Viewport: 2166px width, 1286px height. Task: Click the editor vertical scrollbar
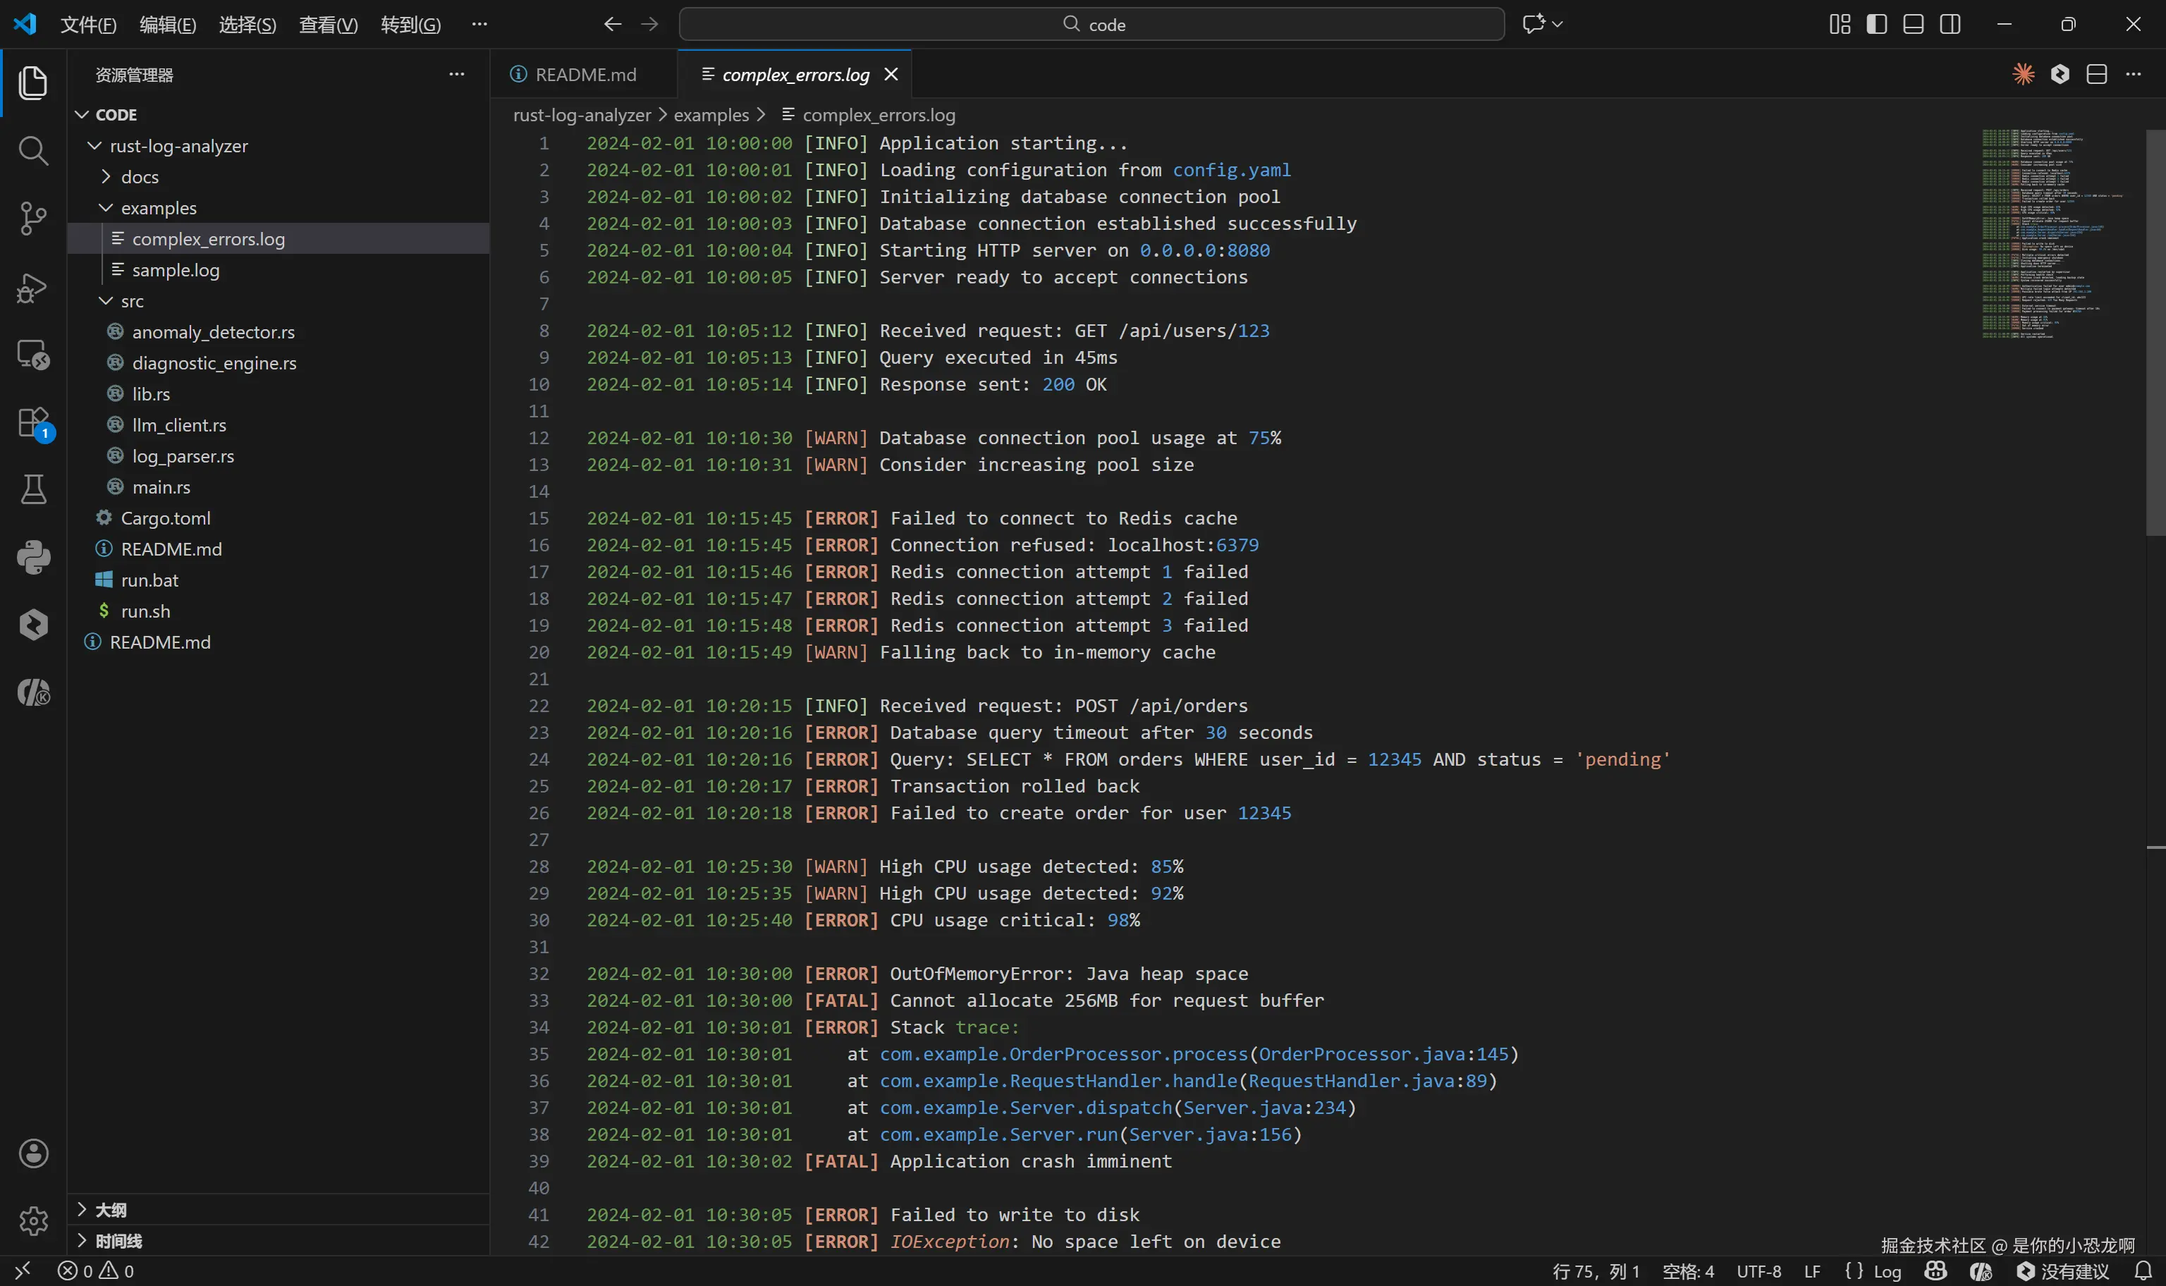coord(2155,333)
